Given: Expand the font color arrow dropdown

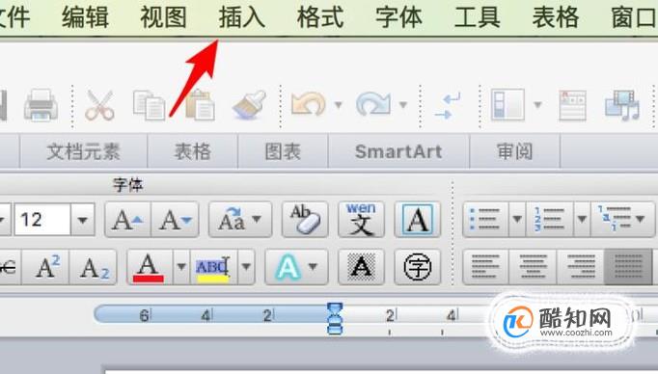Looking at the screenshot, I should click(x=181, y=267).
